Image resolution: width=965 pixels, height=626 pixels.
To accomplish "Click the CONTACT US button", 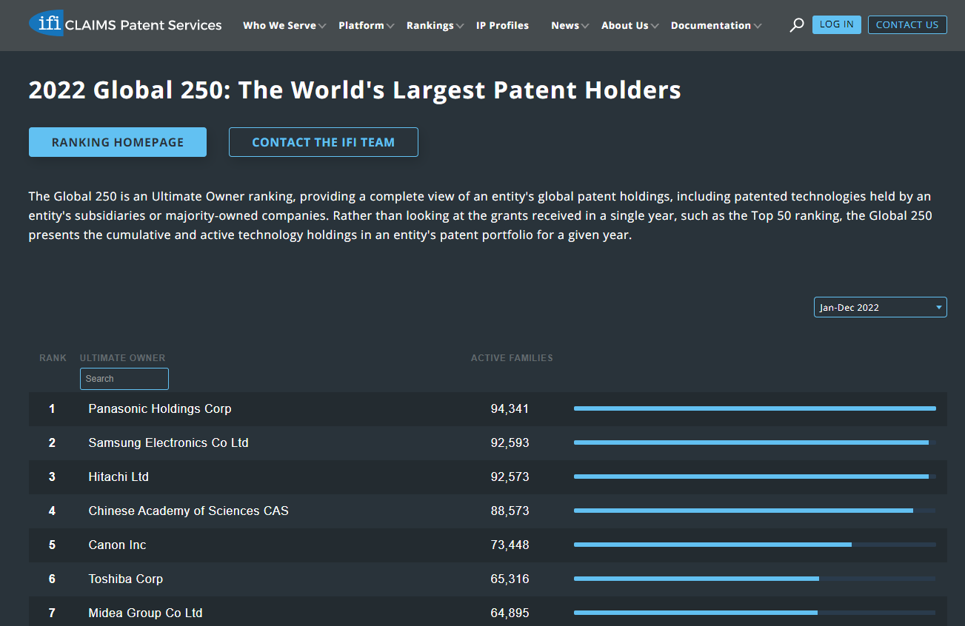I will click(x=907, y=24).
